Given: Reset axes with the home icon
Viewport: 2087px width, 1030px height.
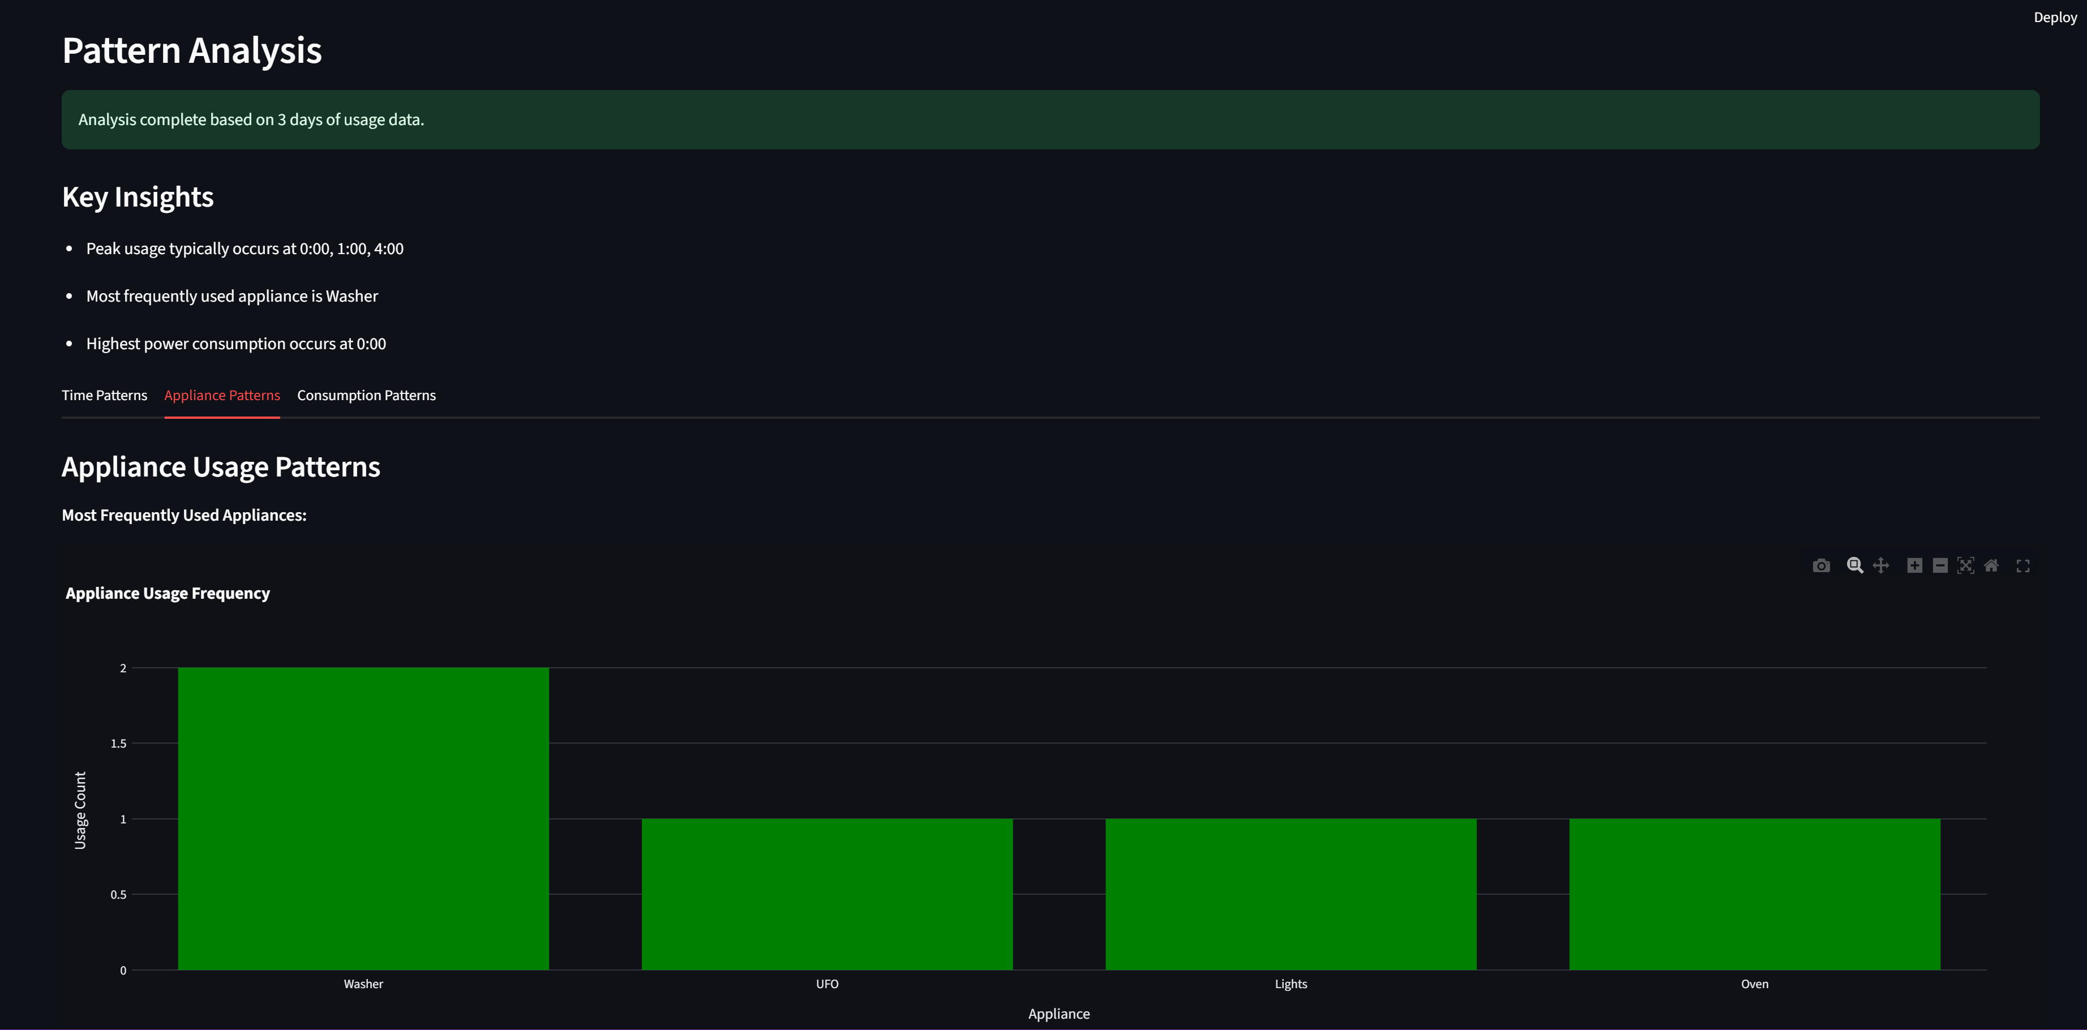Looking at the screenshot, I should point(1991,565).
